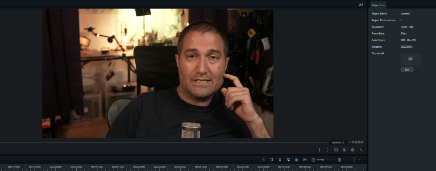Expand the dropdown arrow beside the track layout icon
The width and height of the screenshot is (436, 171).
(359, 160)
